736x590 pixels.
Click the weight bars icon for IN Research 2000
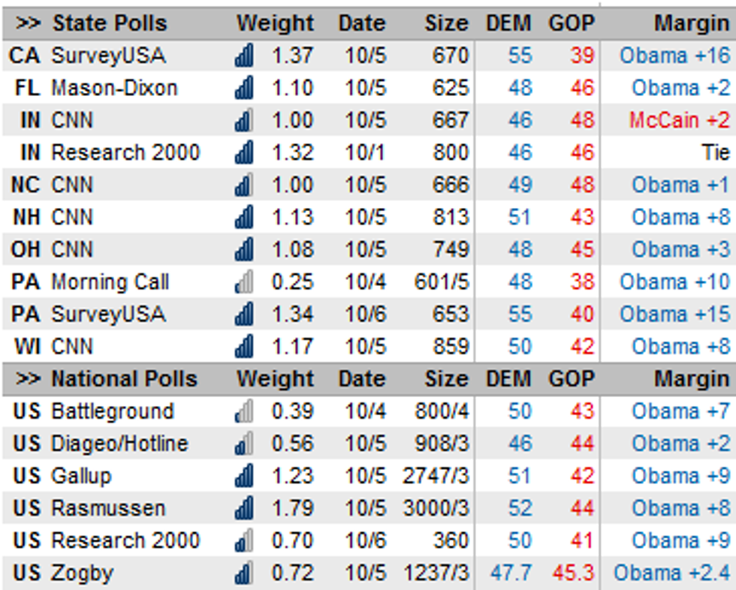[244, 152]
